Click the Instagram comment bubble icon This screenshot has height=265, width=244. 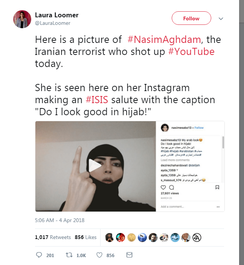tap(172, 187)
